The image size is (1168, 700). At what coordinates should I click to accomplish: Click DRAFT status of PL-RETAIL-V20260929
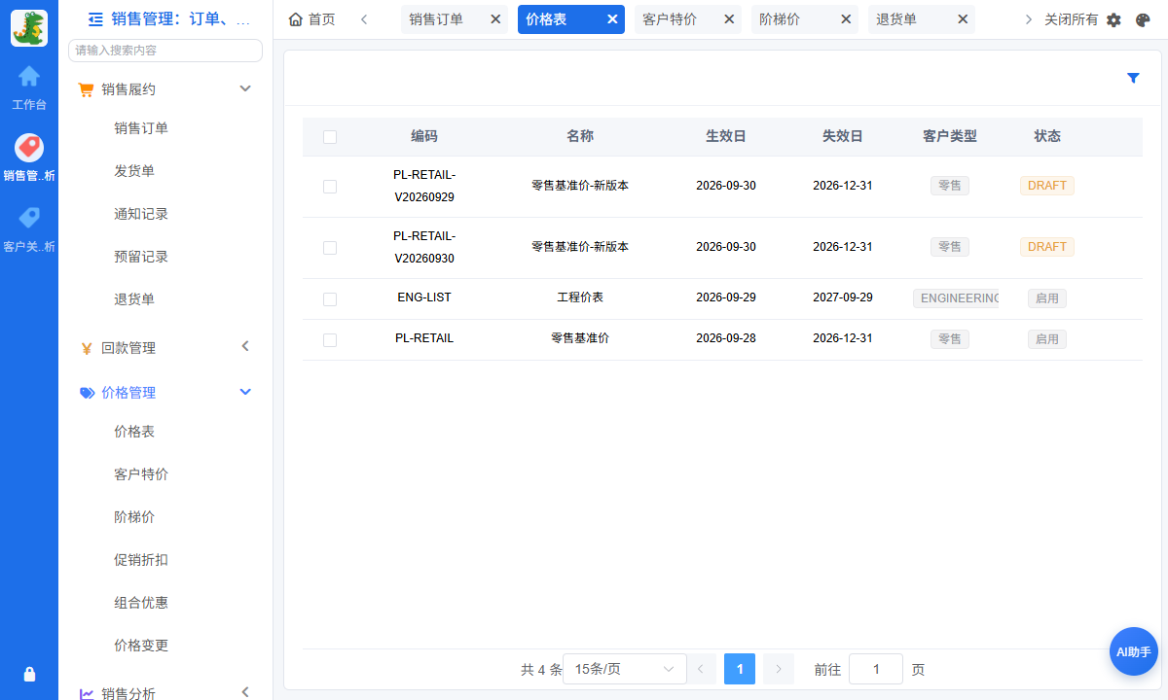coord(1047,186)
